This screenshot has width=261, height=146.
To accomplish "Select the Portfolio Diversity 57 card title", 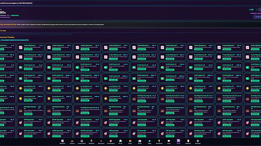I will (x=173, y=96).
